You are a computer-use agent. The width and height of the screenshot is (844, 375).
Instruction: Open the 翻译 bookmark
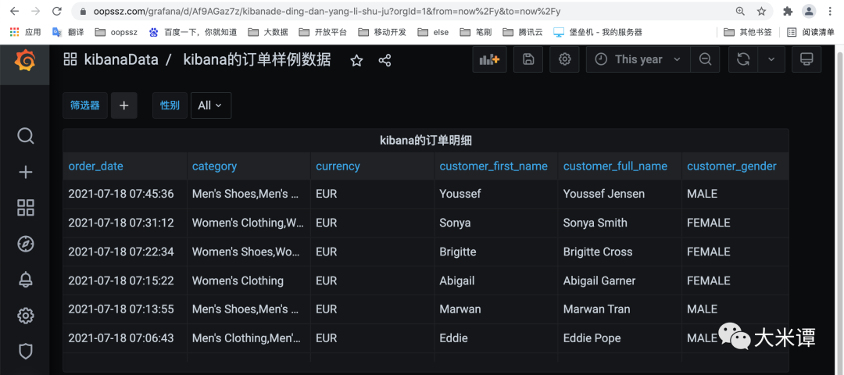(x=68, y=32)
